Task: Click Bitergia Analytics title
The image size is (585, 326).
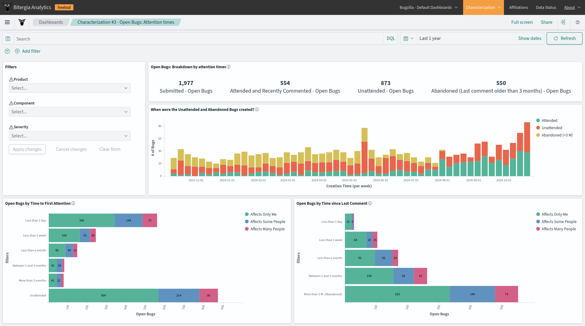Action: coord(32,7)
